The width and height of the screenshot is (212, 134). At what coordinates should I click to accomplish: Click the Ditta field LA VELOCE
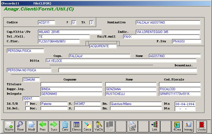[121, 61]
